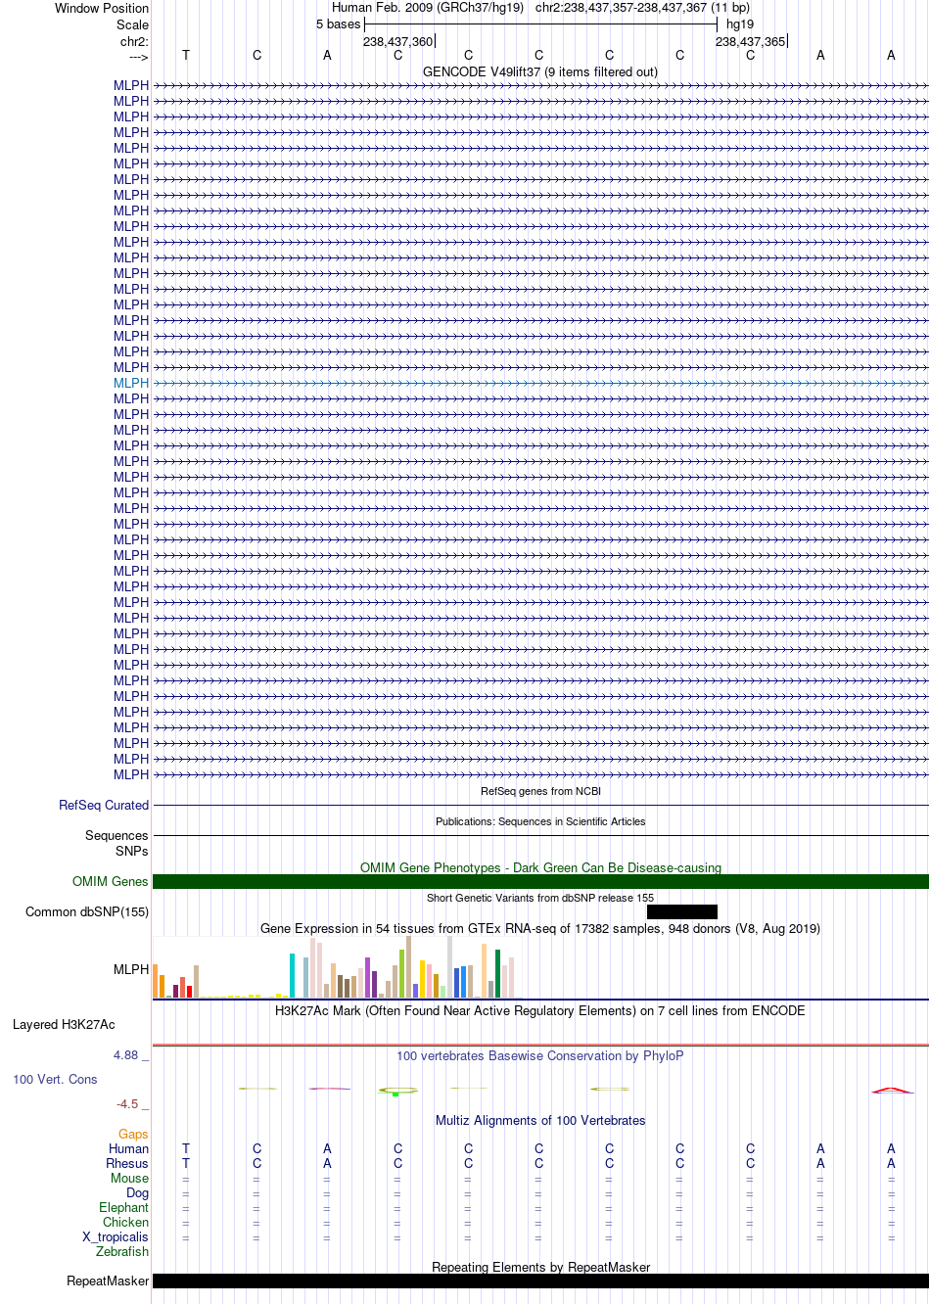Open the 100 Vert. Cons track label
Viewport: 930px width, 1304px height.
55,1080
